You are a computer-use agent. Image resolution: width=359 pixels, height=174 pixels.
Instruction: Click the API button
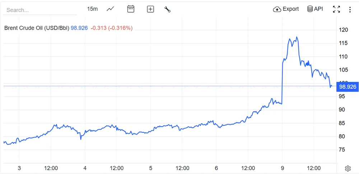pyautogui.click(x=315, y=9)
